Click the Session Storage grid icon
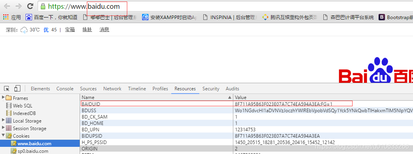The height and width of the screenshot is (154, 413). 9,128
